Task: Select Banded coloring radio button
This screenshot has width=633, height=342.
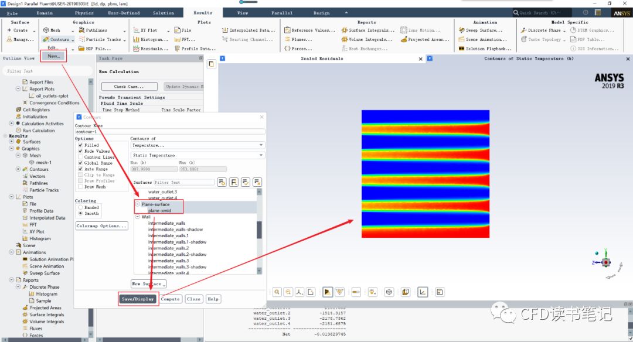Action: [81, 207]
